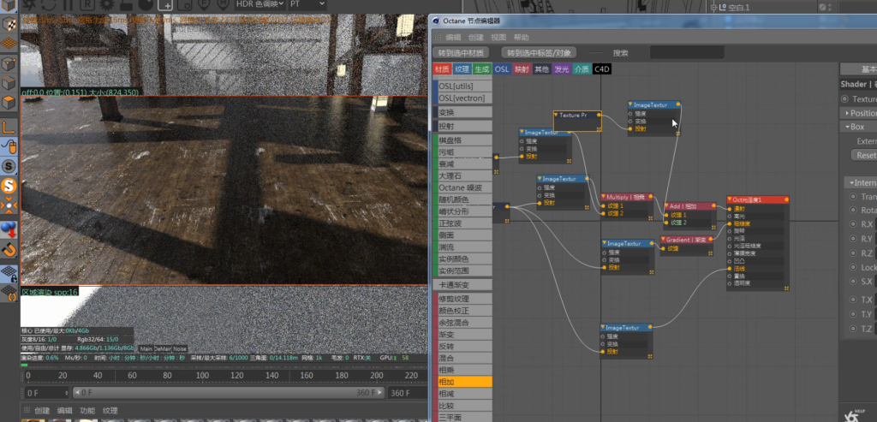Image resolution: width=877 pixels, height=422 pixels.
Task: Toggle the T.X parameter radio button
Action: tap(854, 300)
